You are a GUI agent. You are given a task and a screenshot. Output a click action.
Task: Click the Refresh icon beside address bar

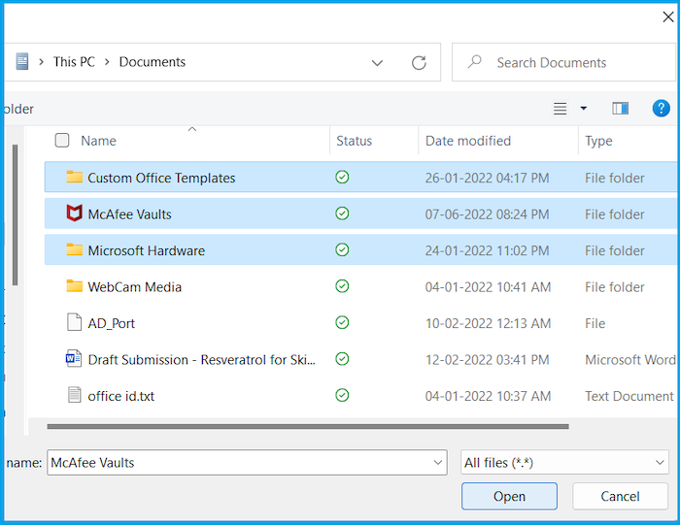pyautogui.click(x=419, y=62)
